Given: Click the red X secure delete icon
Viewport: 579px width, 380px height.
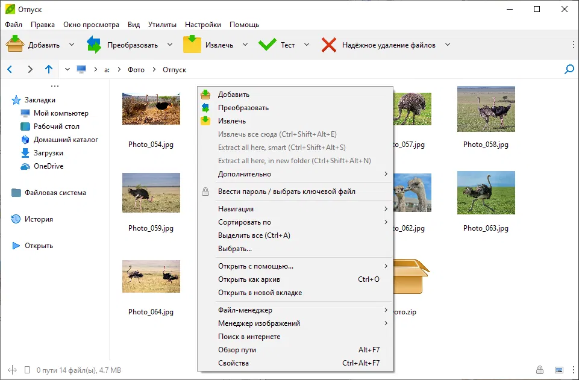Looking at the screenshot, I should [328, 45].
